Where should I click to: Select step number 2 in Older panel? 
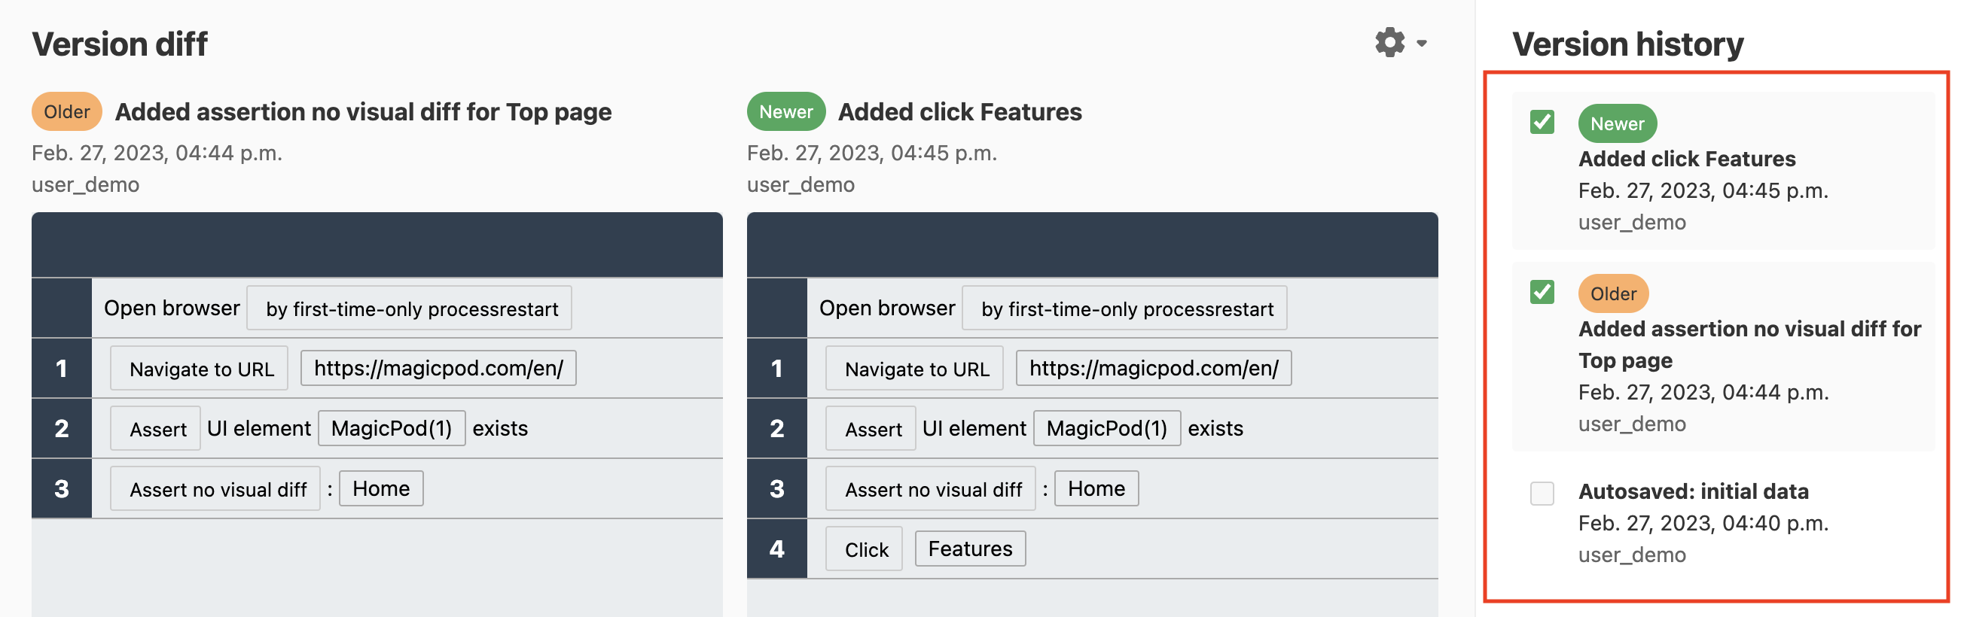62,428
